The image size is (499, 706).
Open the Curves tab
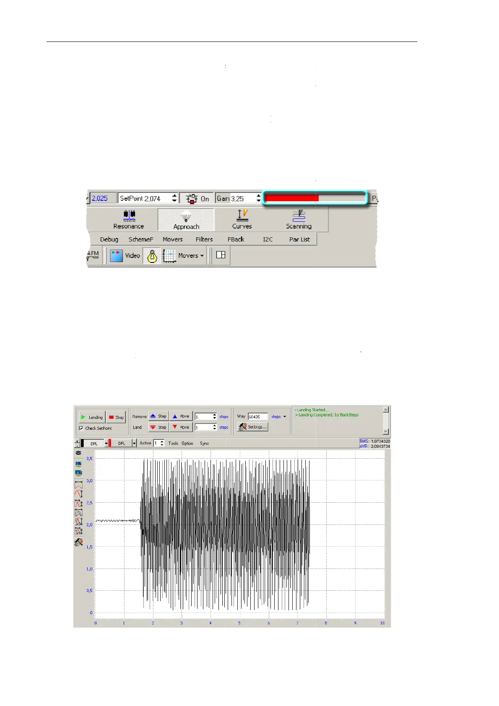click(242, 220)
